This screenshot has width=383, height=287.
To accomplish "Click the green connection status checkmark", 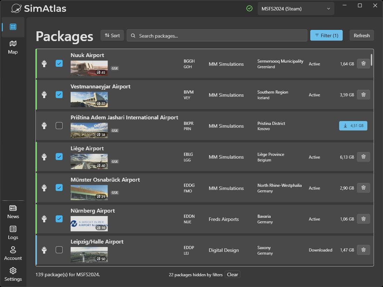I will [x=249, y=9].
